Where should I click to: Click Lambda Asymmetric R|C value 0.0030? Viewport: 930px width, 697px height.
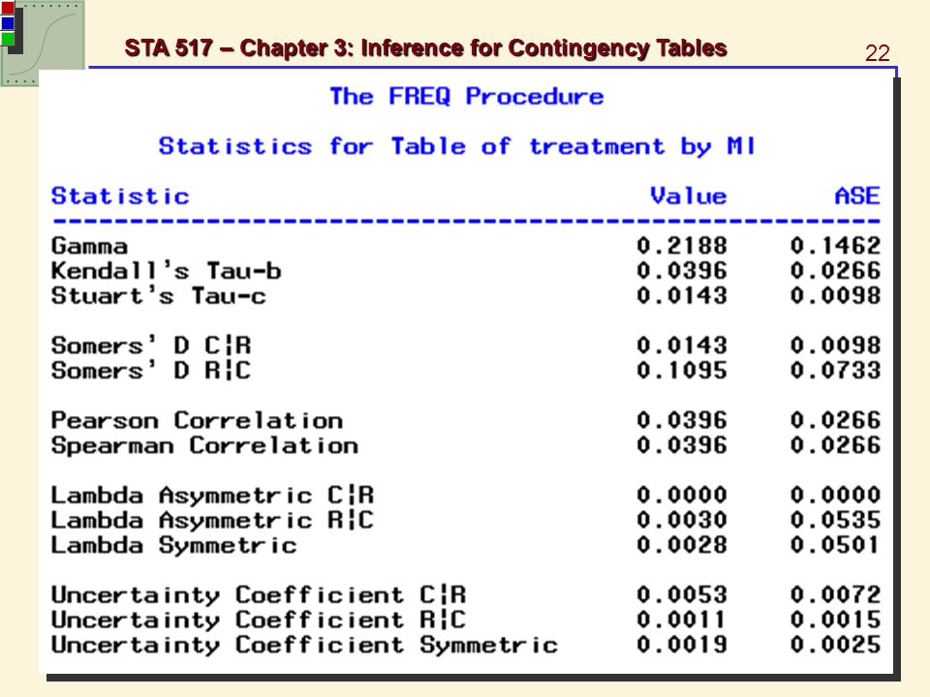[x=682, y=520]
